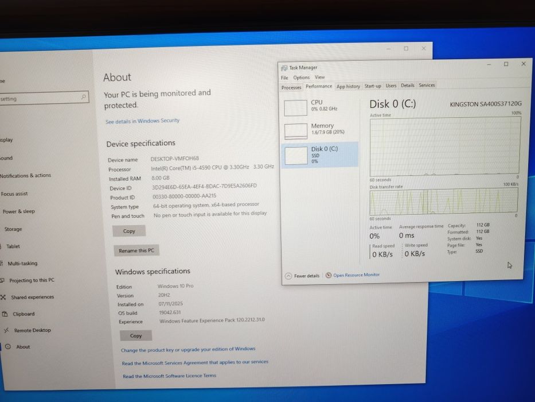The width and height of the screenshot is (535, 402).
Task: Click the disk Active time graph
Action: [x=445, y=146]
